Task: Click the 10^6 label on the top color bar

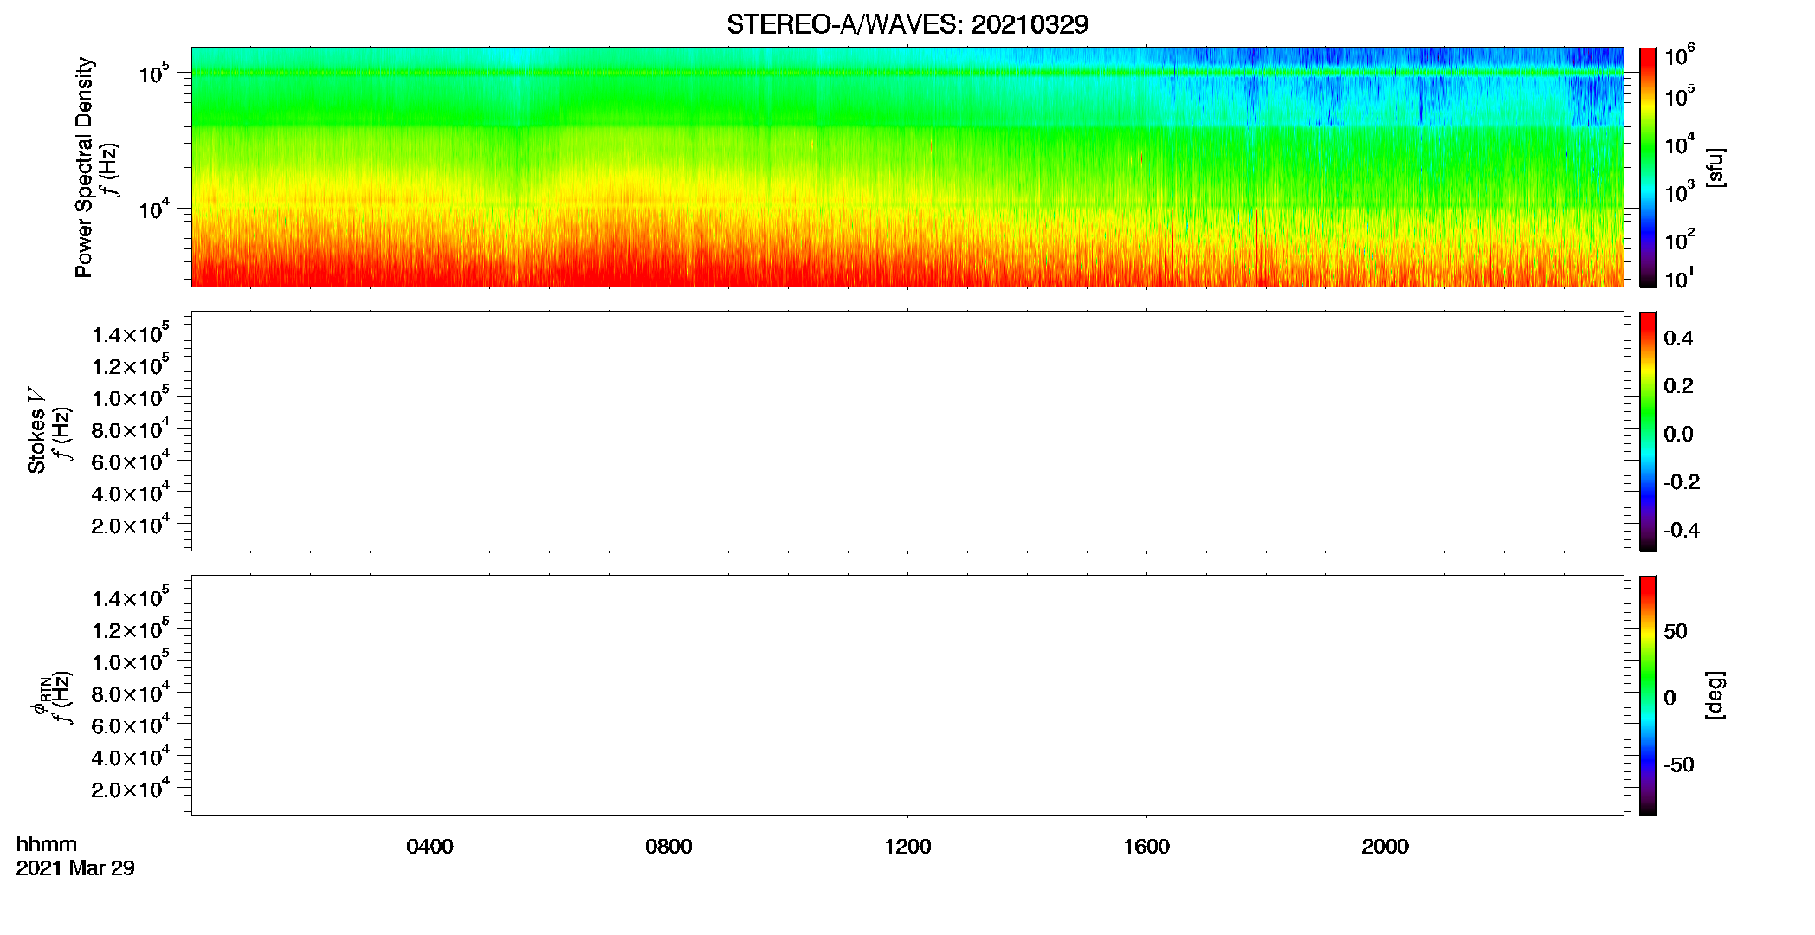Action: tap(1679, 56)
